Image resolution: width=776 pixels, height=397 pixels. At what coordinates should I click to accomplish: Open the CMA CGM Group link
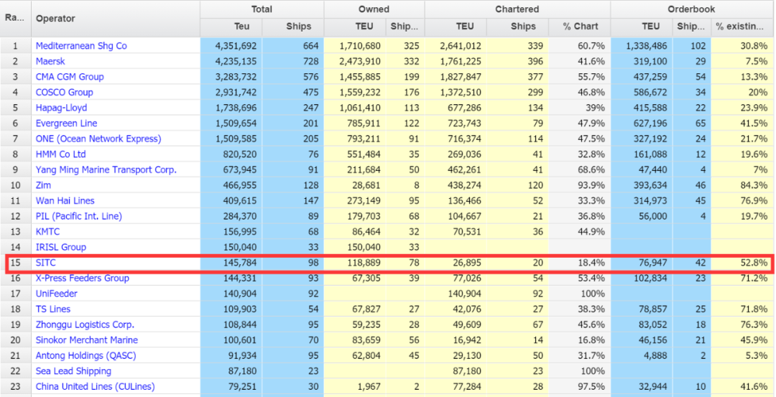pos(70,77)
